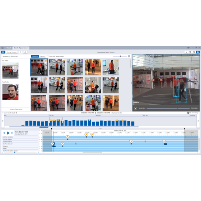Viewport: 201px width, 201px height.
Task: Close the Search: Appearance tab
Action: point(28,48)
